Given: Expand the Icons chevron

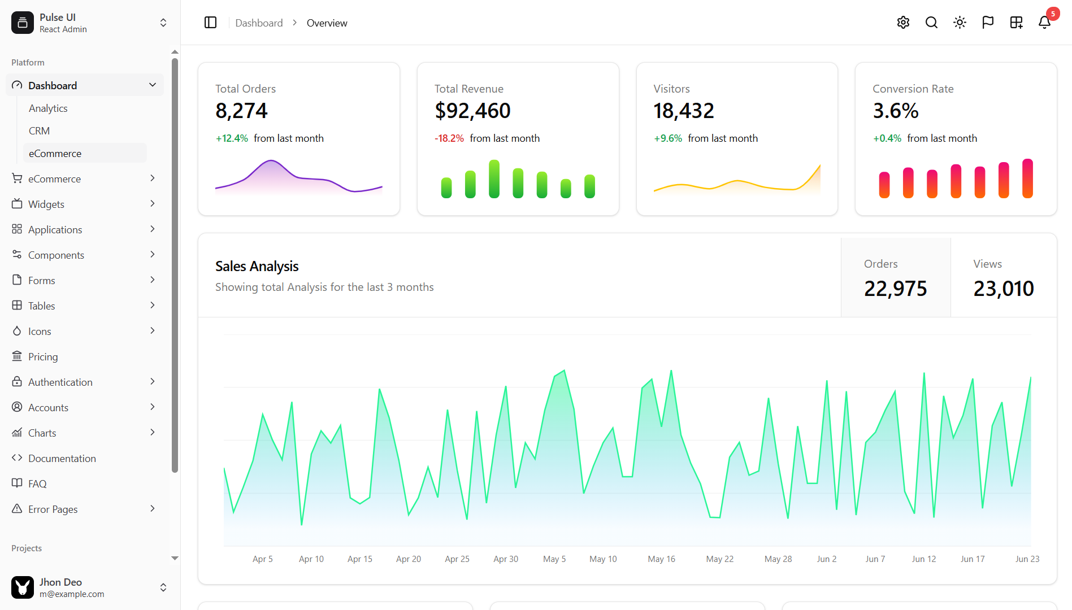Looking at the screenshot, I should [153, 330].
